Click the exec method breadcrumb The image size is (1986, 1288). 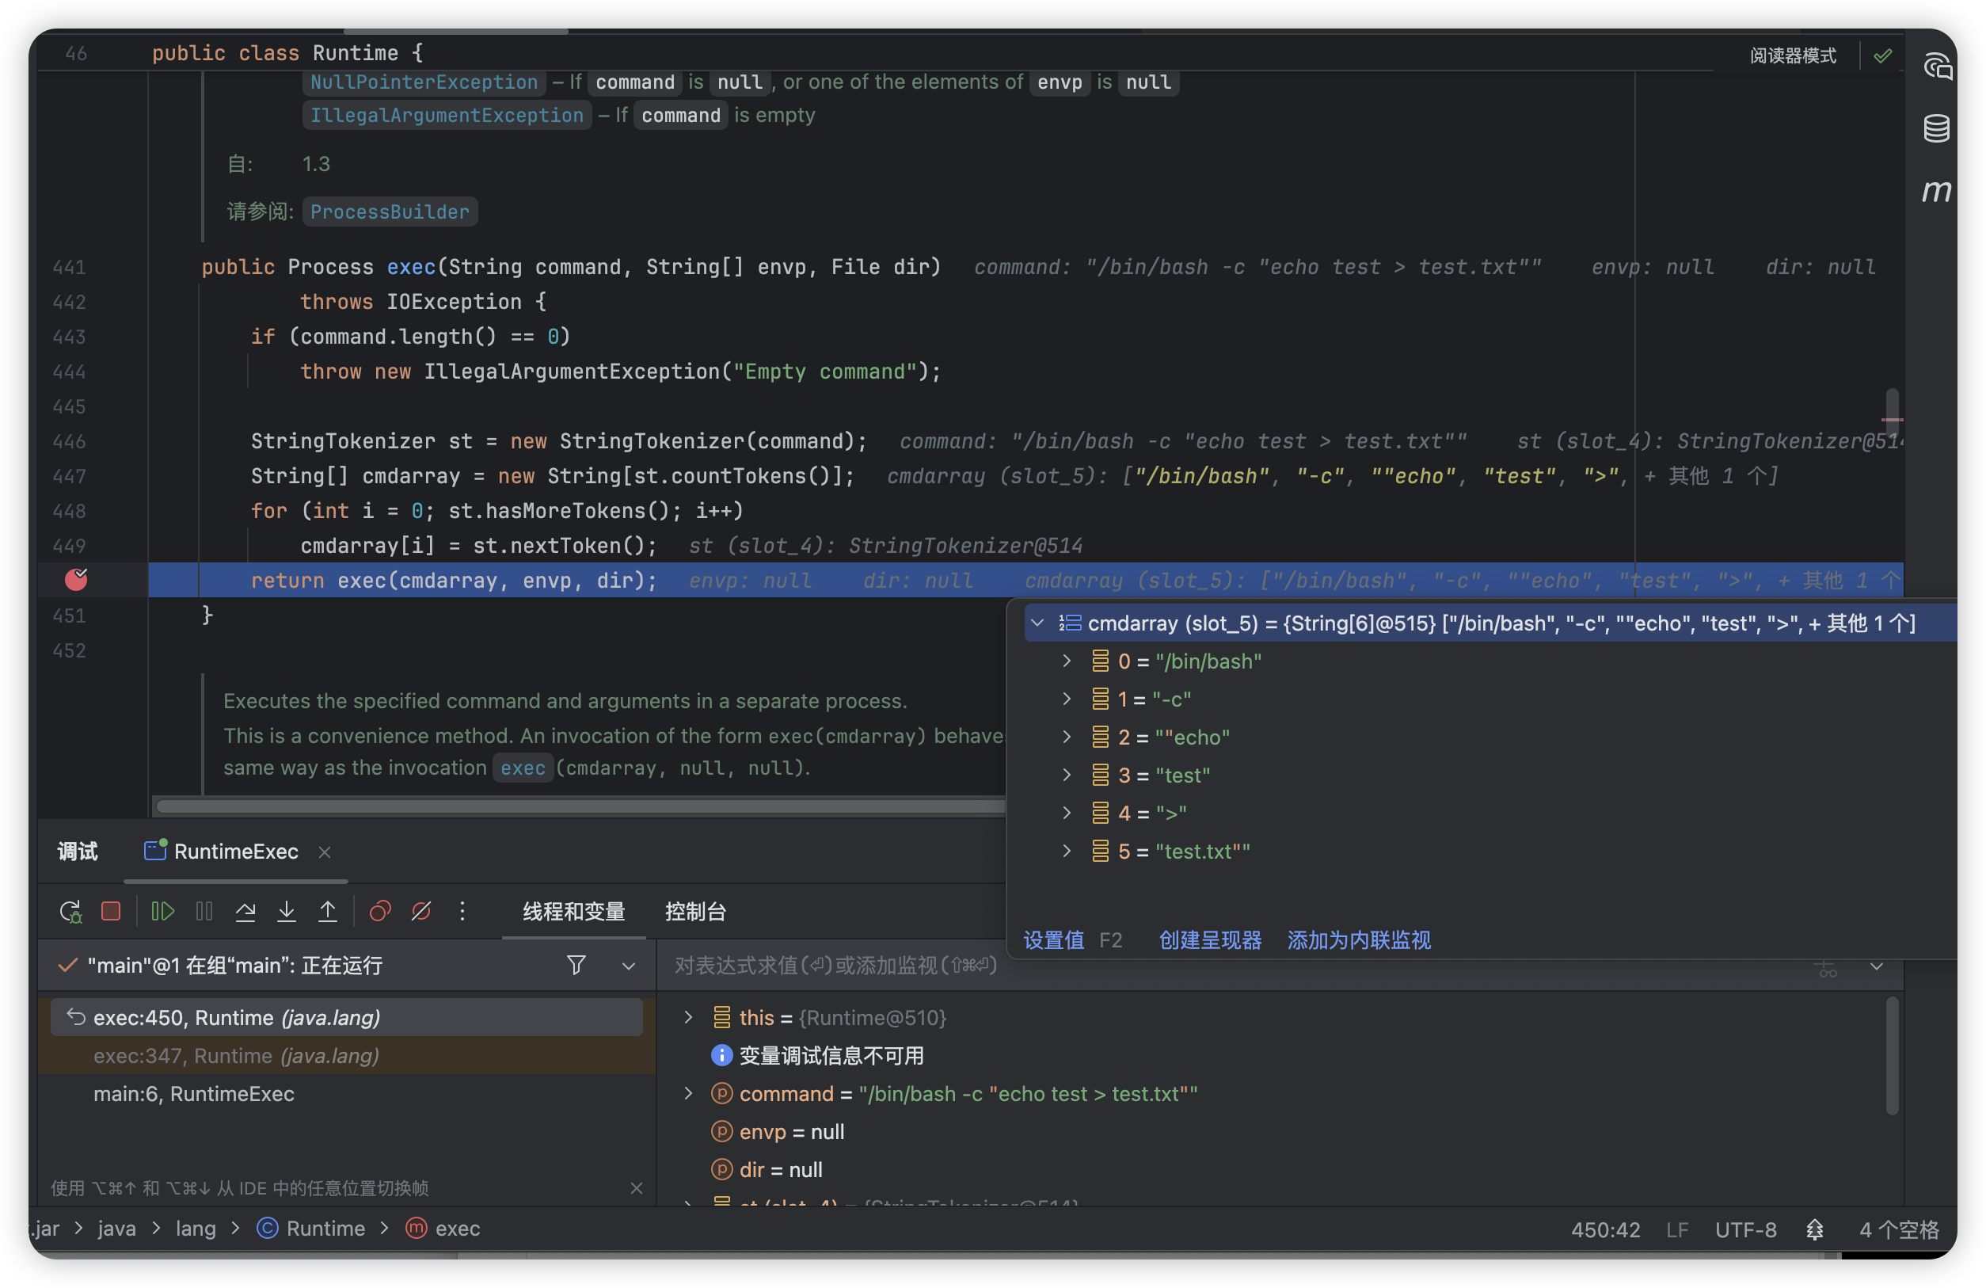coord(443,1228)
